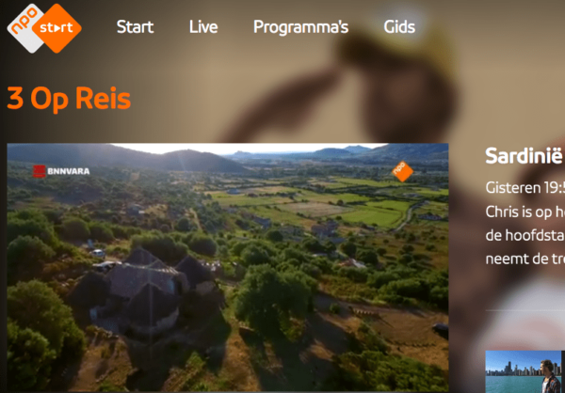Click the man in the skyline thumbnail
Image resolution: width=565 pixels, height=393 pixels.
[549, 377]
